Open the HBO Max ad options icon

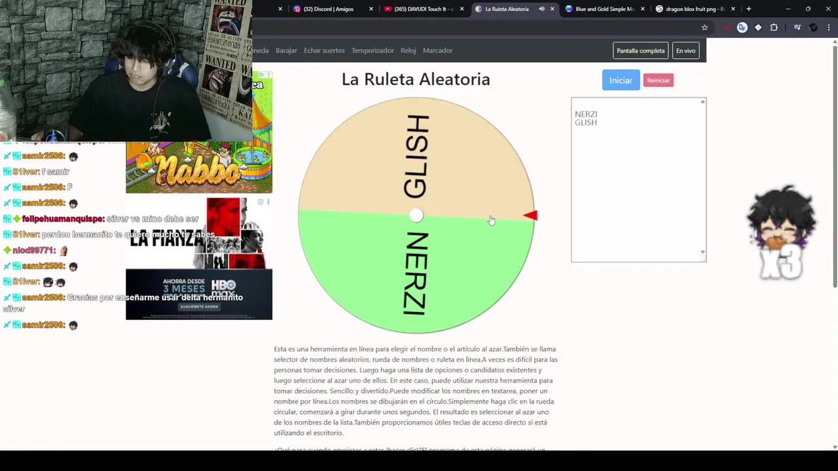268,202
